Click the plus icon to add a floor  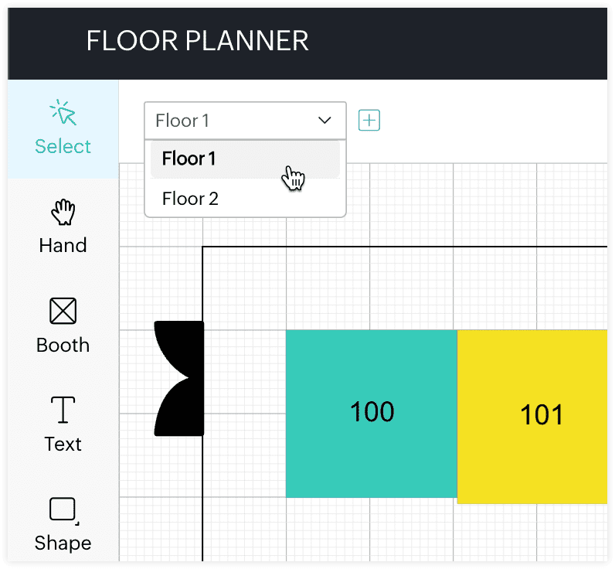369,121
